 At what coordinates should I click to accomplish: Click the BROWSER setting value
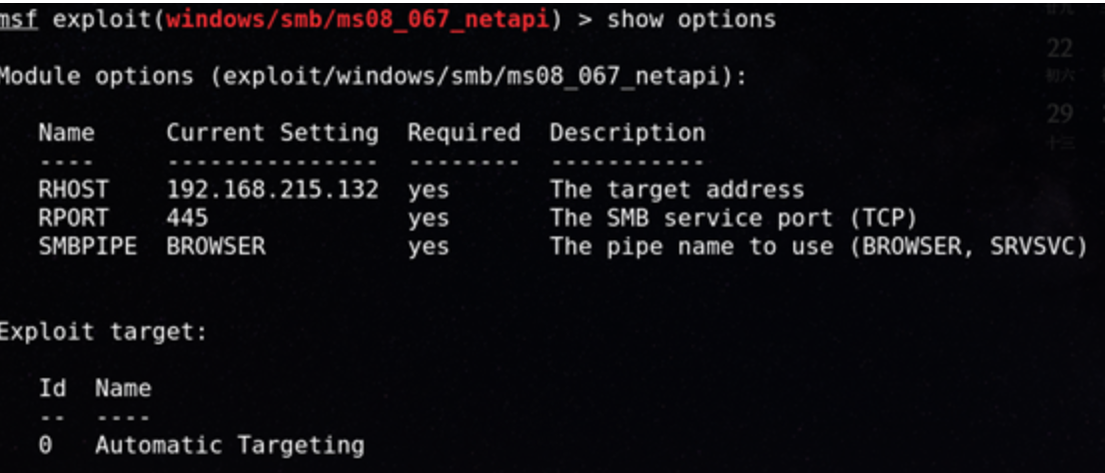click(x=216, y=245)
